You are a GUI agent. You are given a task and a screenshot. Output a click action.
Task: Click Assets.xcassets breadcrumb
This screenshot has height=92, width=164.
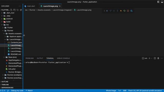(x=44, y=10)
